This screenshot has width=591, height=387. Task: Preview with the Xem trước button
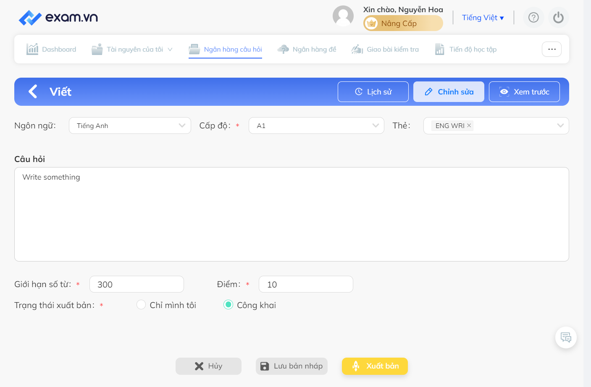tap(524, 92)
